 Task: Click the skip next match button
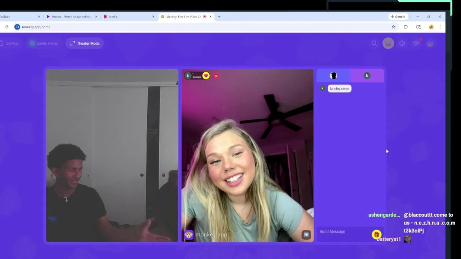coord(306,235)
